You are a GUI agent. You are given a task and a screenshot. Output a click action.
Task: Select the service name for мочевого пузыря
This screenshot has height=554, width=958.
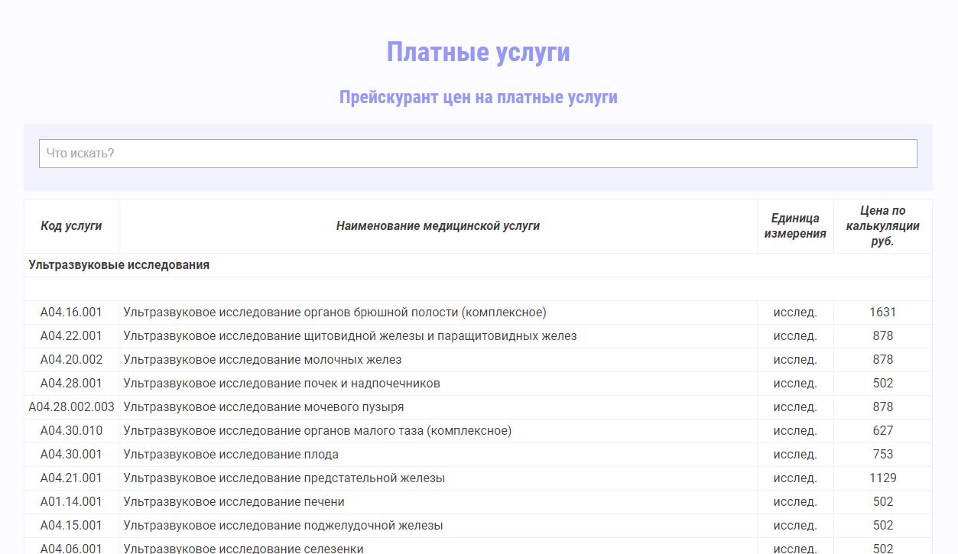(x=264, y=407)
